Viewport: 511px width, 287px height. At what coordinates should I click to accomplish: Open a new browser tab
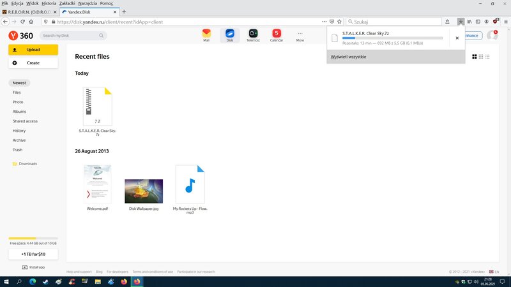[x=124, y=11]
